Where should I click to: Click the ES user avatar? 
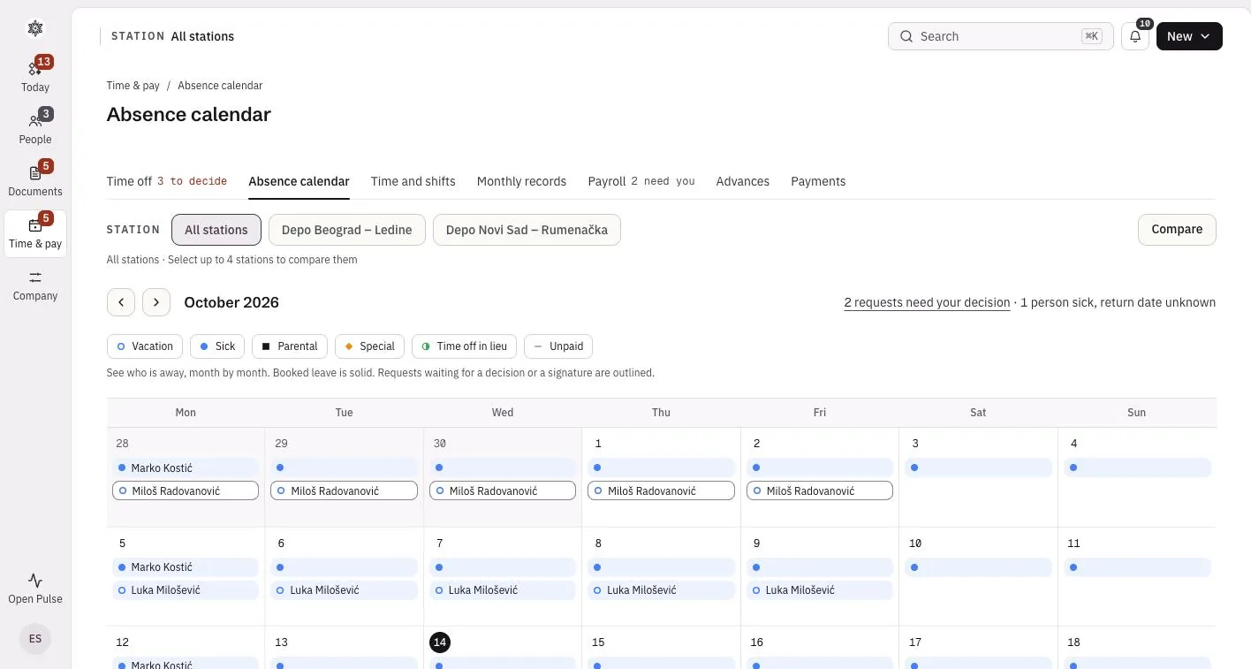click(x=35, y=638)
